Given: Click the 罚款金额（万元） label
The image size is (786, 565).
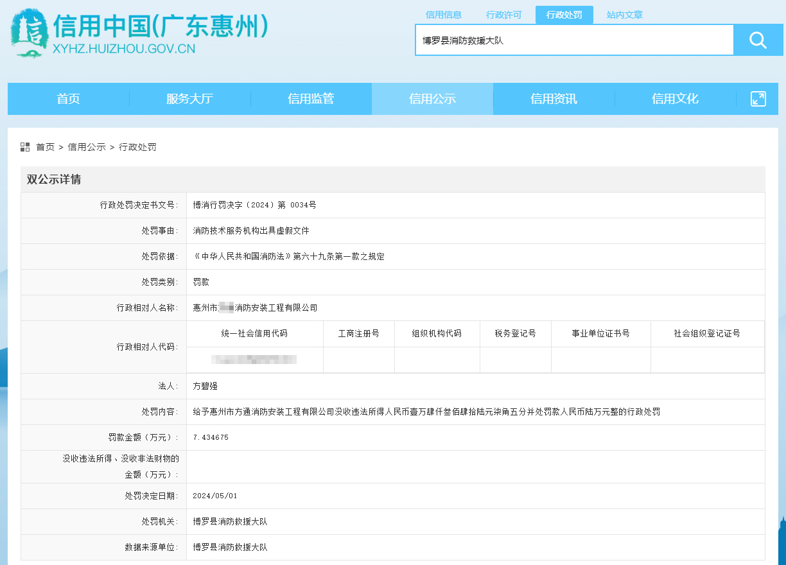Looking at the screenshot, I should [x=144, y=438].
